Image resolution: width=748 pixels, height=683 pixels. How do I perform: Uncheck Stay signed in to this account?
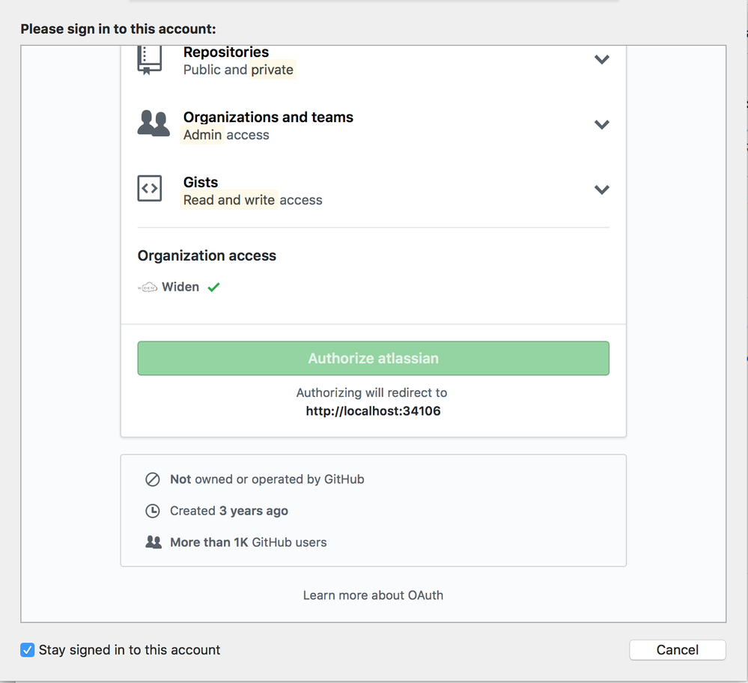tap(27, 649)
